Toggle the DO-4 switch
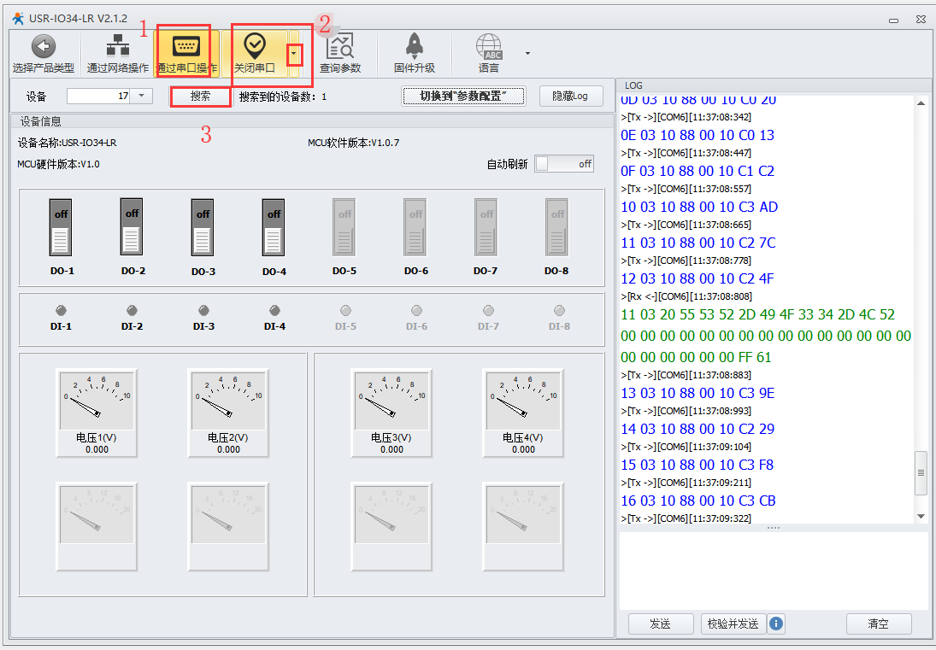 (274, 227)
